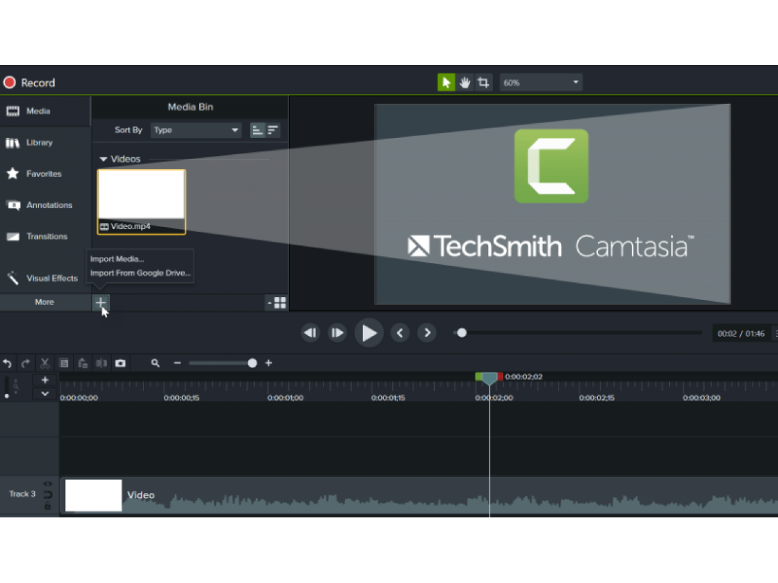Sort media bin in ascending order
This screenshot has height=583, width=778.
258,130
